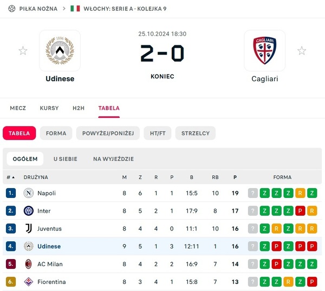Select the FORMA filter button
The width and height of the screenshot is (325, 291).
click(x=56, y=133)
